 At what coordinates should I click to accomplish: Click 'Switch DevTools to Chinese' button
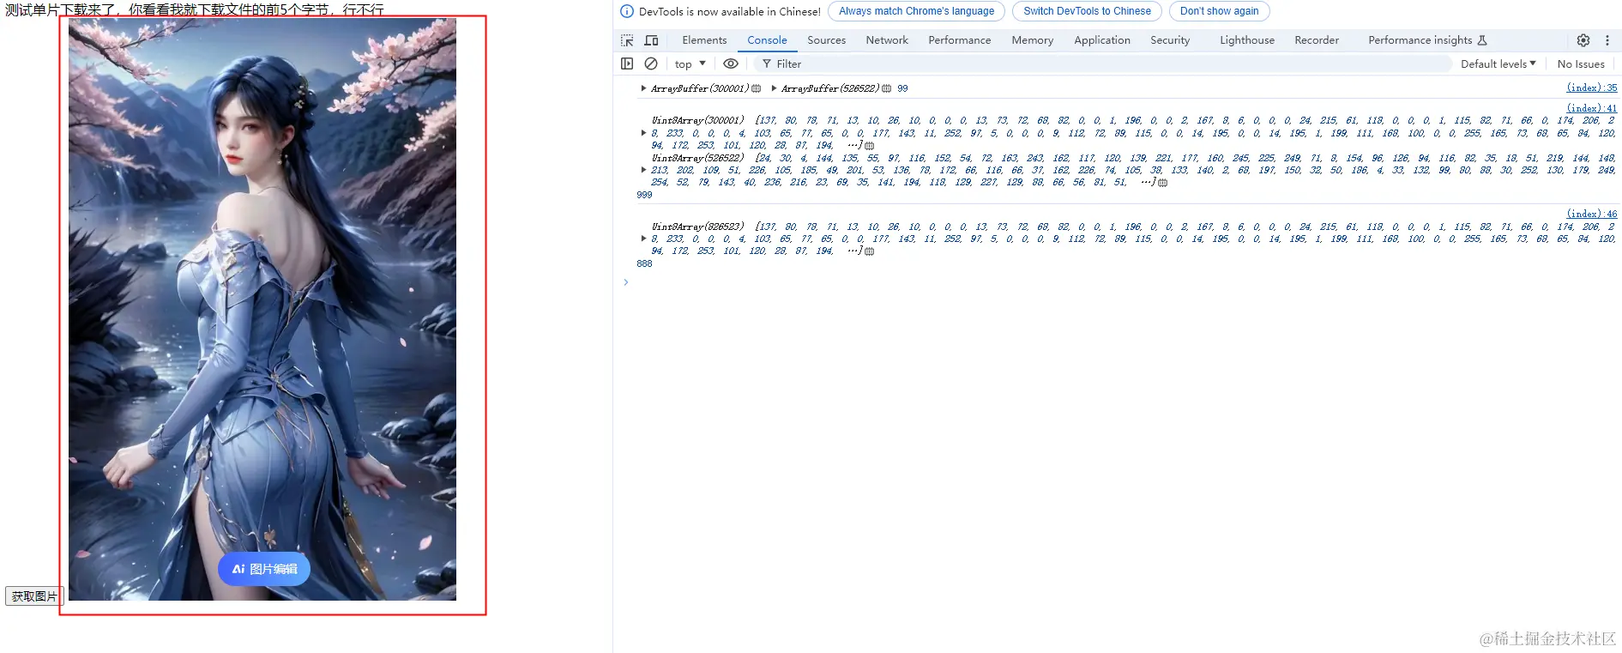tap(1087, 11)
